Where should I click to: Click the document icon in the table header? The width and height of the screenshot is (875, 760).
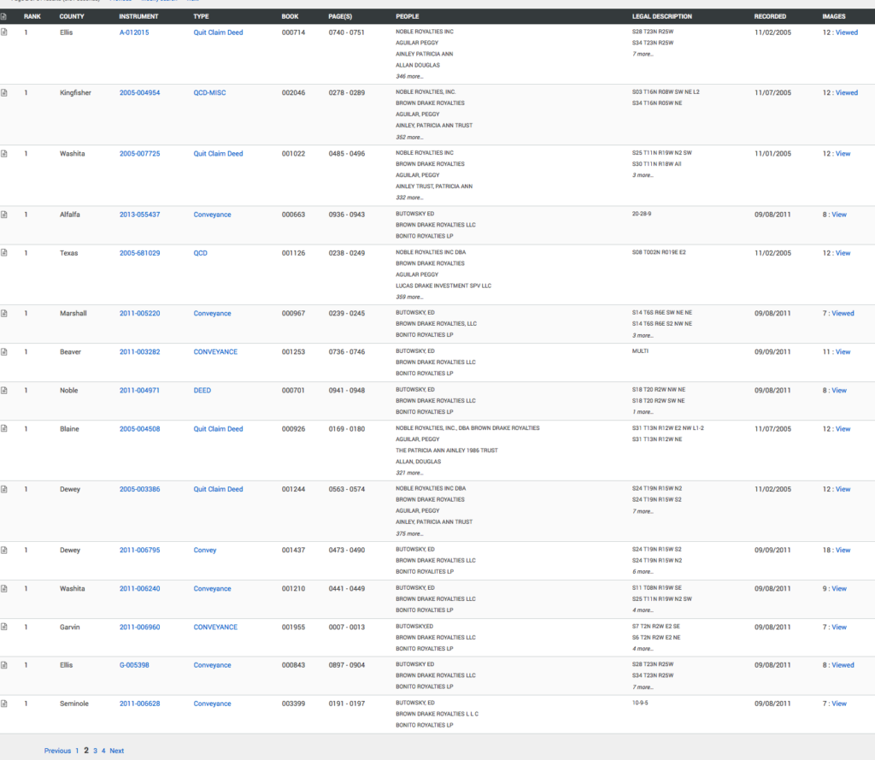(4, 17)
